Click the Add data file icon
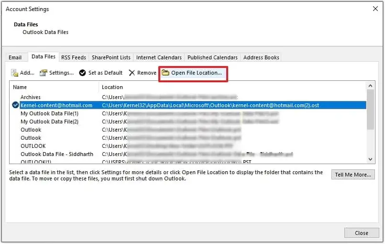 [14, 73]
